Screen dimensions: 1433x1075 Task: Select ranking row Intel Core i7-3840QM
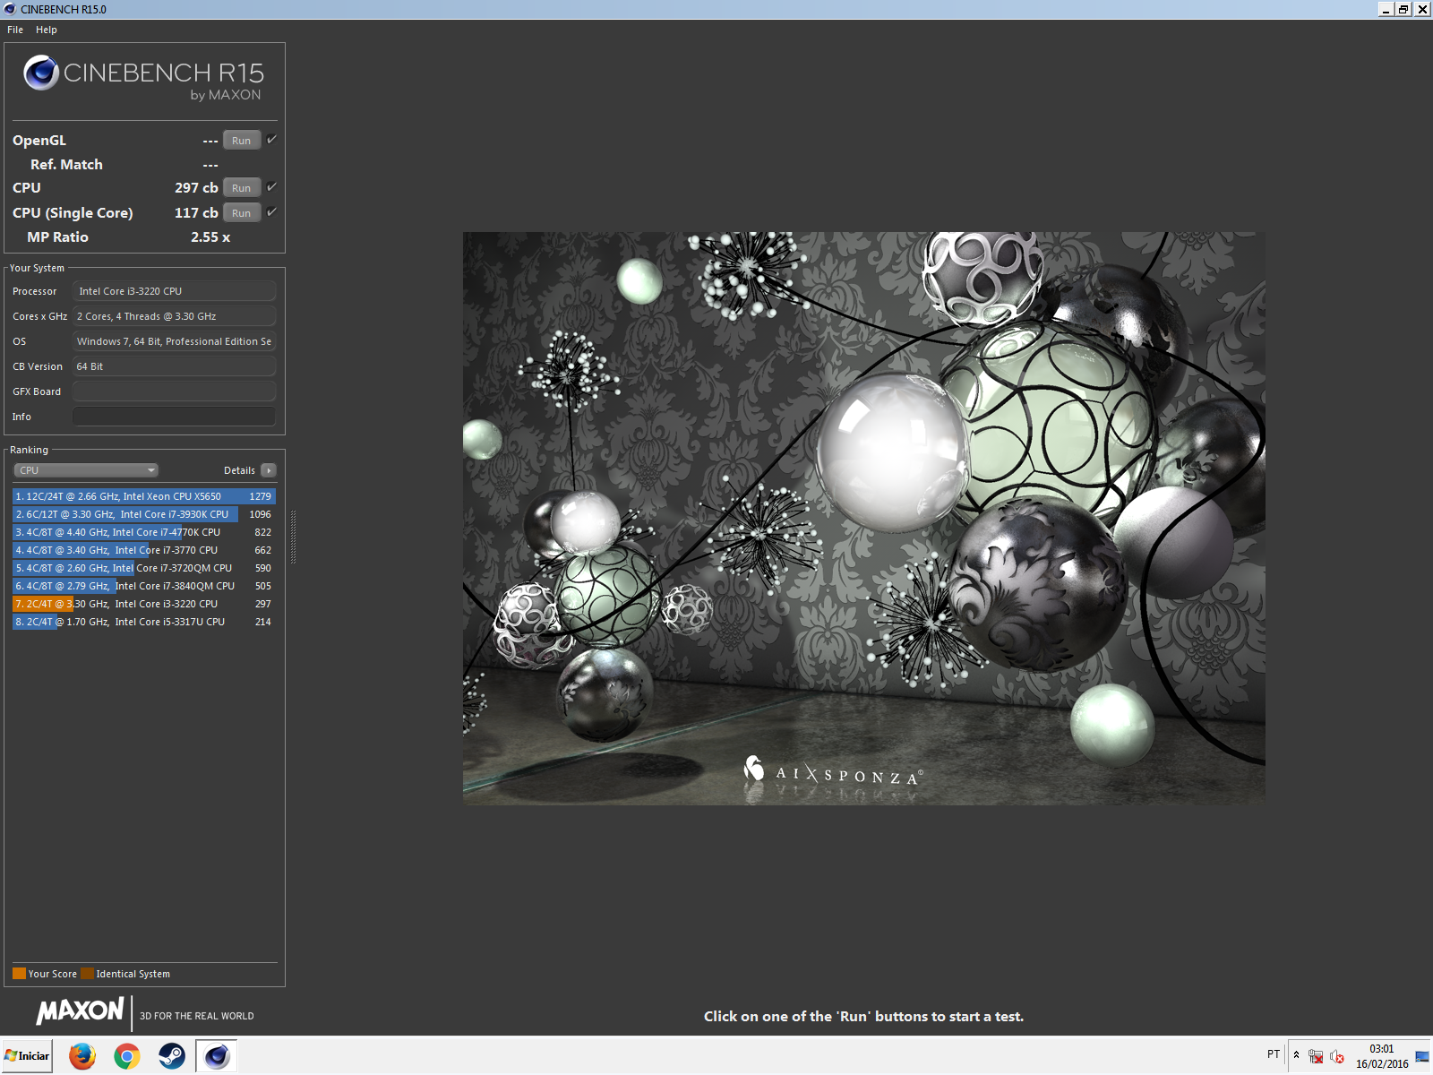pyautogui.click(x=144, y=586)
